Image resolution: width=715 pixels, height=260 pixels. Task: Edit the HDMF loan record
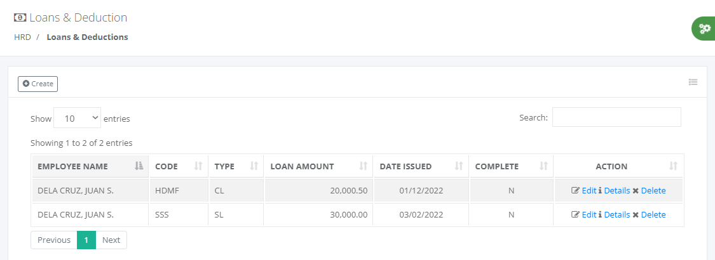589,191
